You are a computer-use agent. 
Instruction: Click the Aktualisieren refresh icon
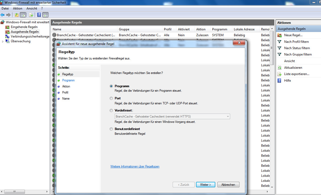(279, 68)
